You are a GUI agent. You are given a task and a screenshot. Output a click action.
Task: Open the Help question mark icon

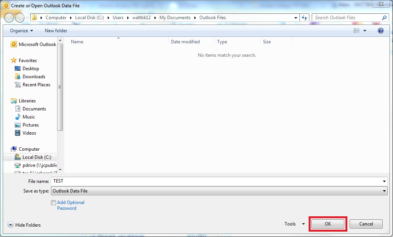click(x=380, y=31)
